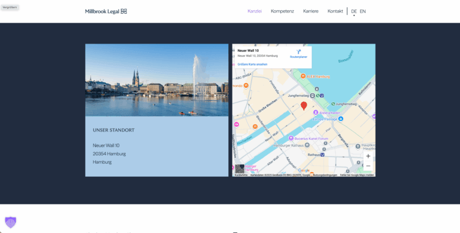Open the Kanzlei menu item
Screen dimensions: 460x233
click(x=255, y=11)
